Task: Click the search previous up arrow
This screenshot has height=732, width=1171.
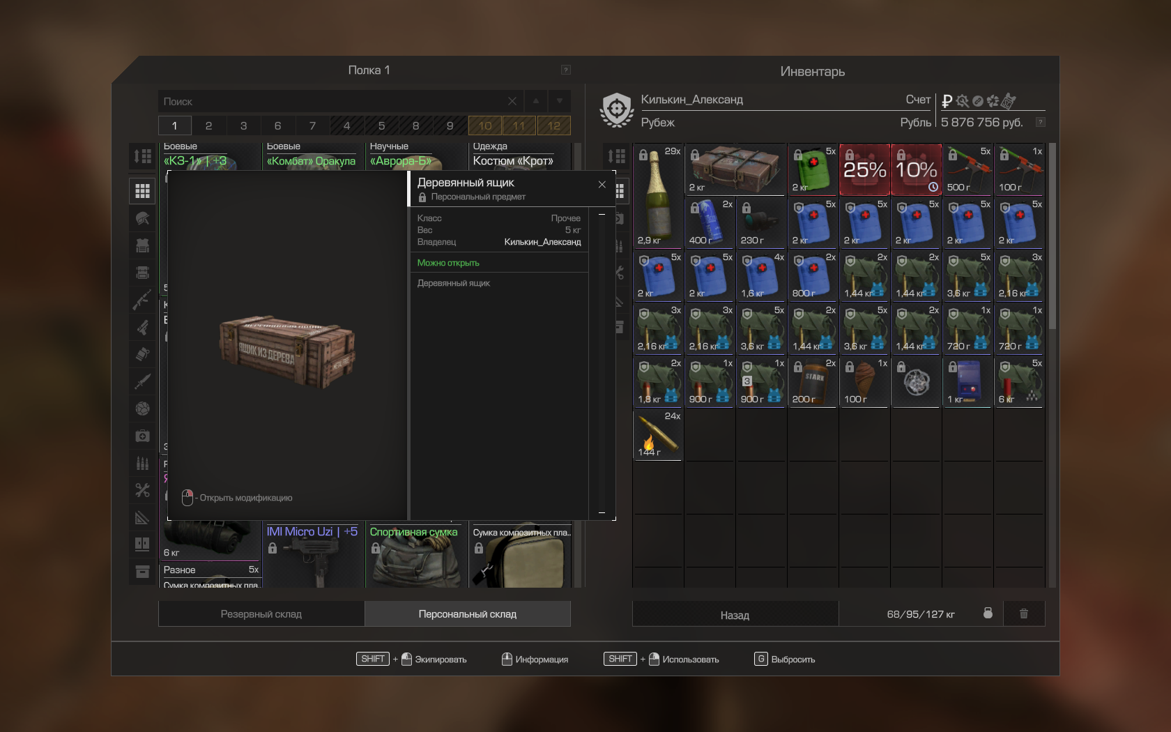Action: tap(535, 101)
